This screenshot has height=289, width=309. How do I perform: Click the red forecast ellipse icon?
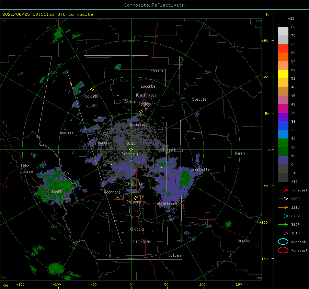[283, 250]
